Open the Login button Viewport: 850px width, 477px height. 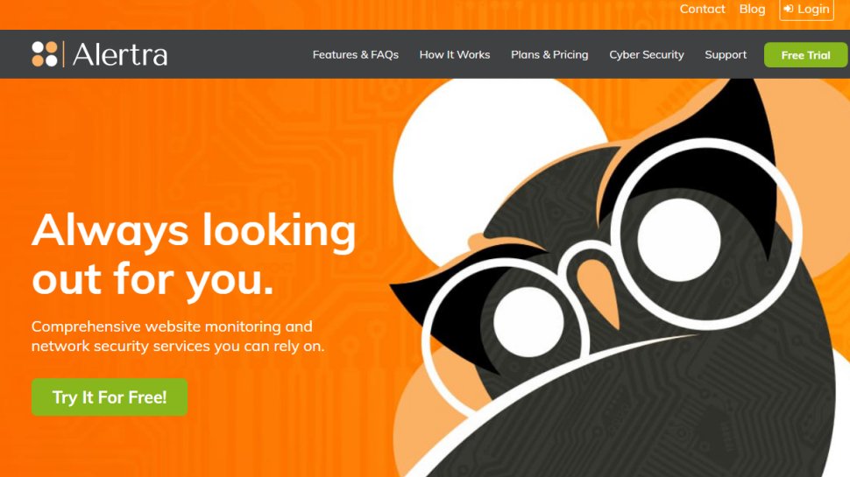[806, 10]
